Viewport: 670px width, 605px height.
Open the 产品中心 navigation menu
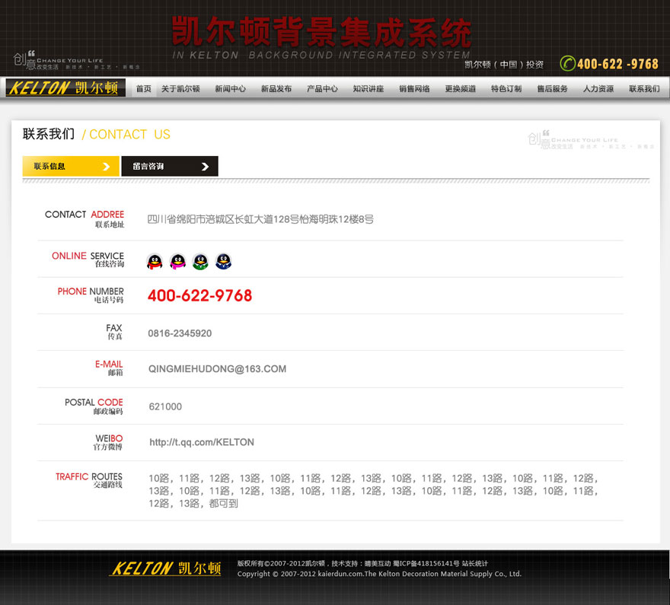(322, 88)
